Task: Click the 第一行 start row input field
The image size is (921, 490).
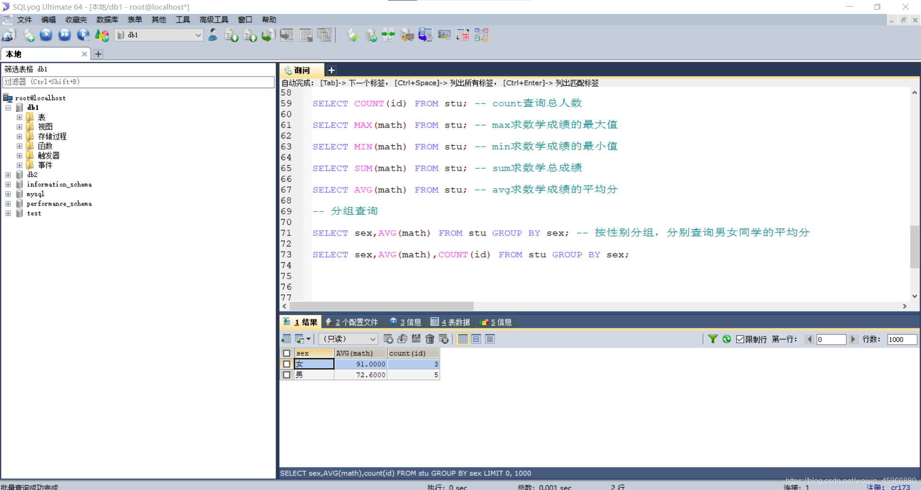Action: tap(831, 339)
